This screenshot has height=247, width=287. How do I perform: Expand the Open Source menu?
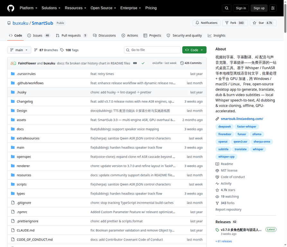[103, 8]
